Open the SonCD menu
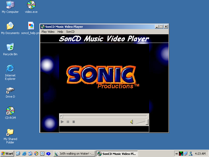Viewport: 209px width, 157px height. coord(70,32)
